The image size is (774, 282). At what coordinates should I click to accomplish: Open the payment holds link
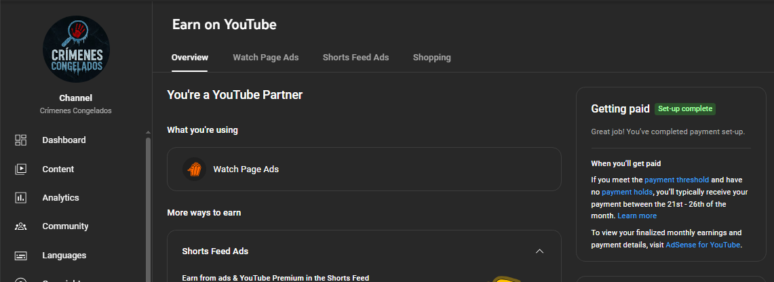point(627,192)
